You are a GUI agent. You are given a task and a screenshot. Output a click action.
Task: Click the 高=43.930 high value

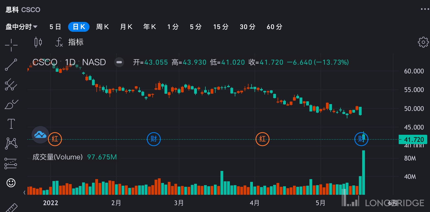[x=189, y=62]
